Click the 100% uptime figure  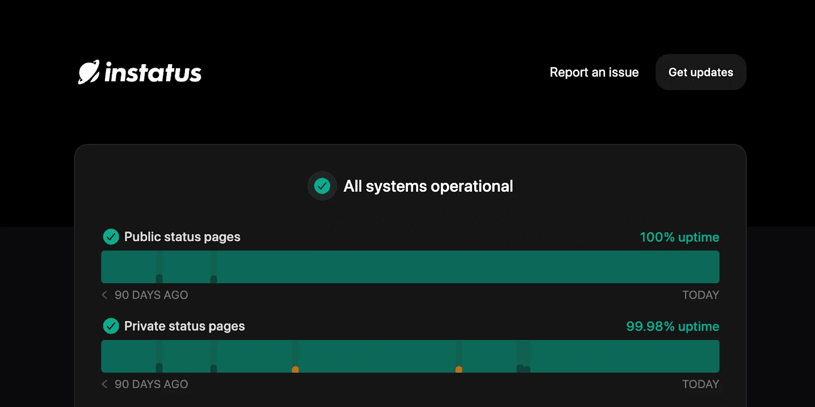(x=679, y=237)
